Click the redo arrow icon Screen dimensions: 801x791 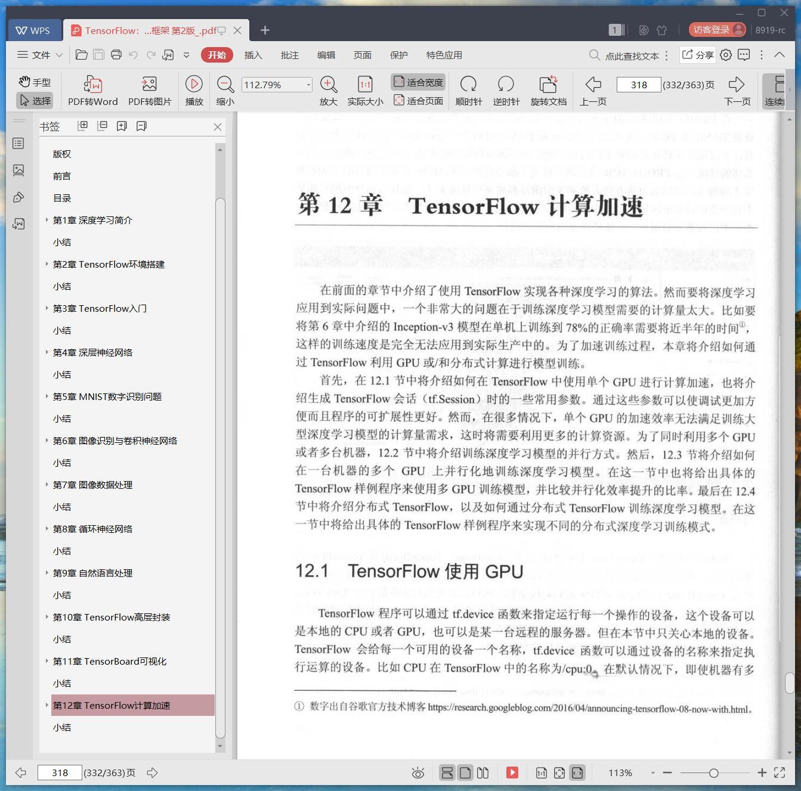click(151, 55)
